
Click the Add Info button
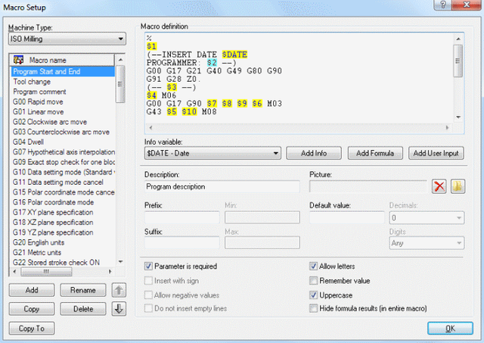pyautogui.click(x=314, y=153)
